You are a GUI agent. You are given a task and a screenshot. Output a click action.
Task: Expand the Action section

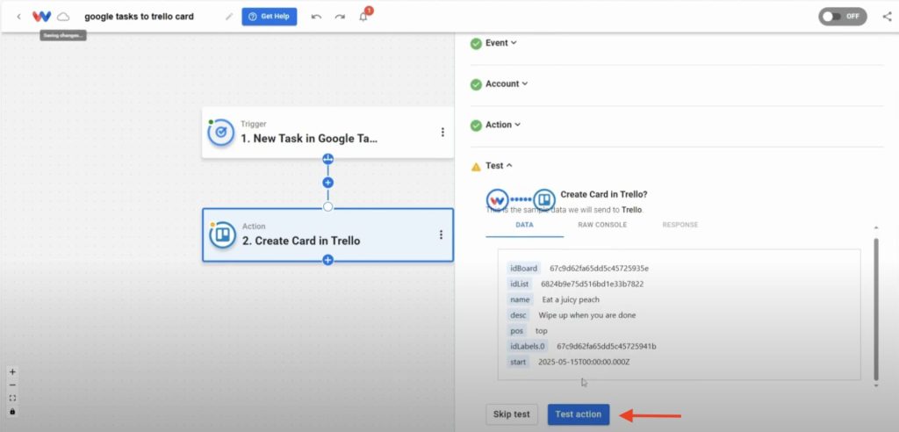tap(503, 125)
